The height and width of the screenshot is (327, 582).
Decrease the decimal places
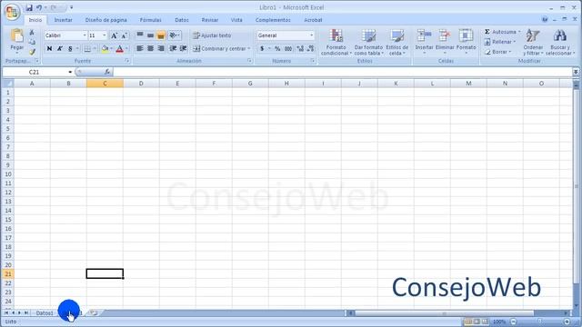click(311, 48)
